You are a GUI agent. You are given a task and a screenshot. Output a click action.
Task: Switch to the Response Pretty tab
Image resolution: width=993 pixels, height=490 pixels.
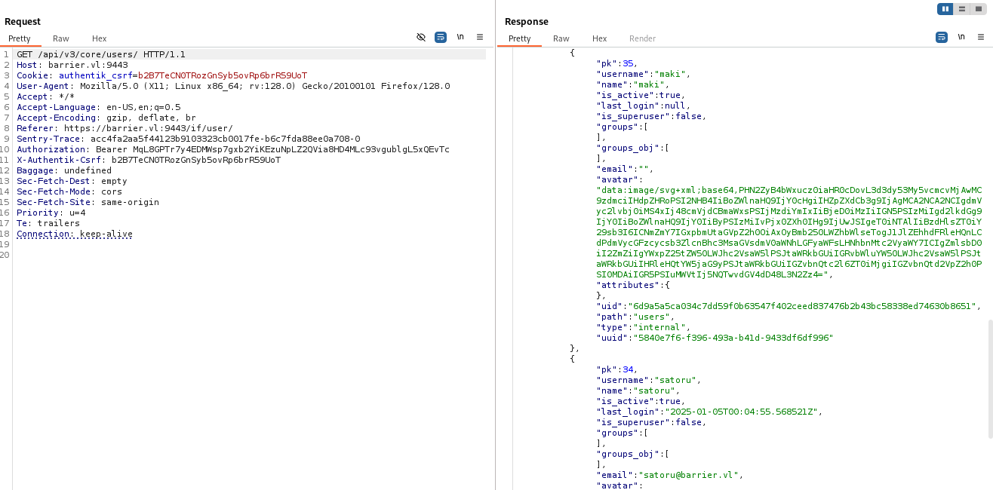click(x=520, y=38)
